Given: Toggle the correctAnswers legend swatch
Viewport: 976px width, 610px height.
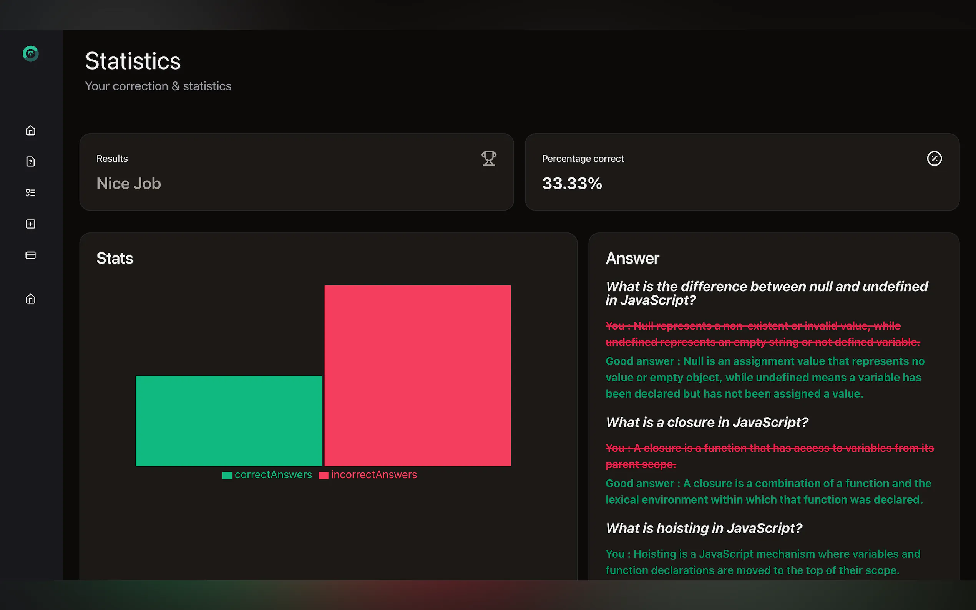Looking at the screenshot, I should pos(227,475).
